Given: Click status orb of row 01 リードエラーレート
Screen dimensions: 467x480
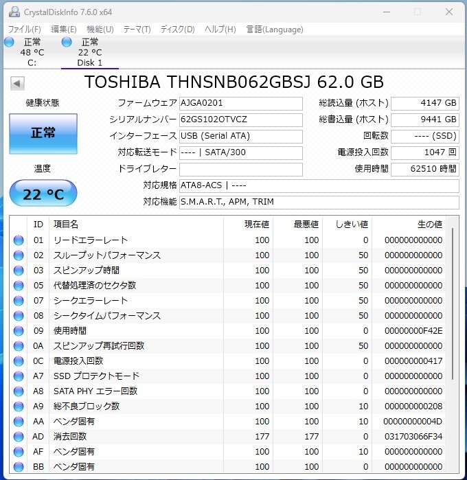Looking at the screenshot, I should (x=19, y=240).
